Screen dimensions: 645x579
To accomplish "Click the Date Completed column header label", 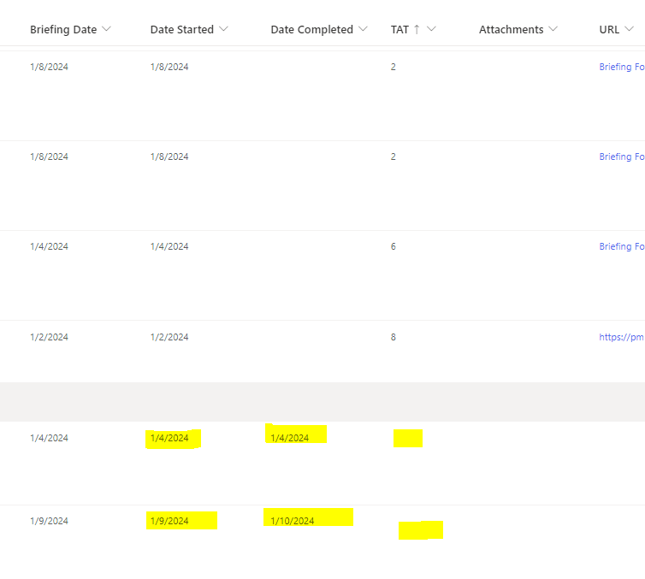I will pyautogui.click(x=311, y=30).
